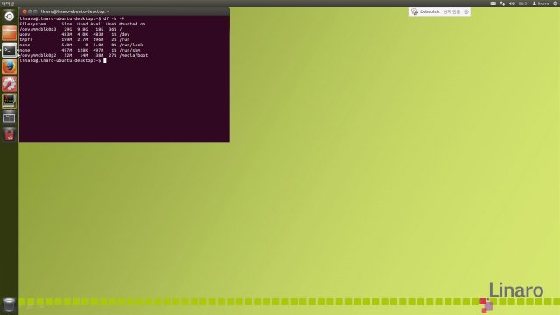Click the terminal cursor at the last prompt
Image resolution: width=560 pixels, height=315 pixels.
pos(105,60)
